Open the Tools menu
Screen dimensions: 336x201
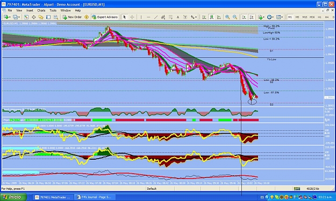[x=53, y=10]
